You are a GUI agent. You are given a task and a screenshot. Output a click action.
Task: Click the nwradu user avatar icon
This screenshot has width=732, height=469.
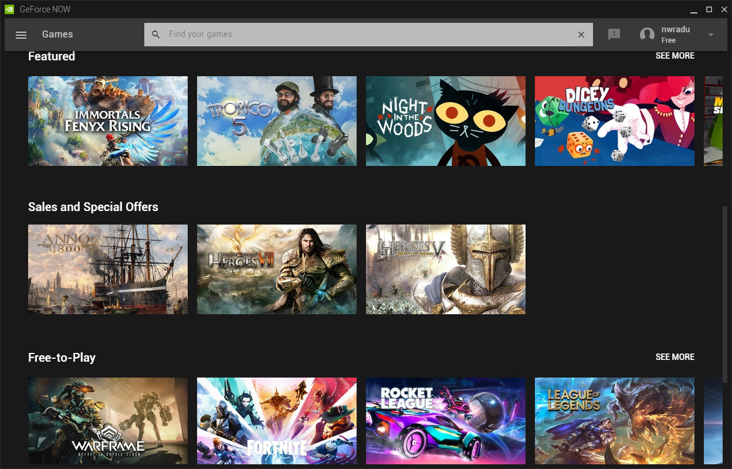click(x=647, y=35)
